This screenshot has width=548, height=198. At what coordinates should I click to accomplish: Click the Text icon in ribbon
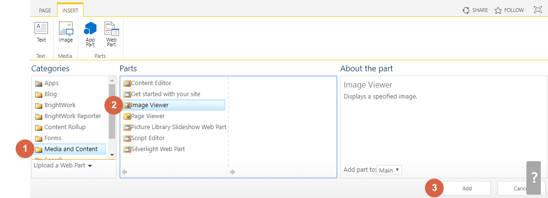[x=41, y=28]
